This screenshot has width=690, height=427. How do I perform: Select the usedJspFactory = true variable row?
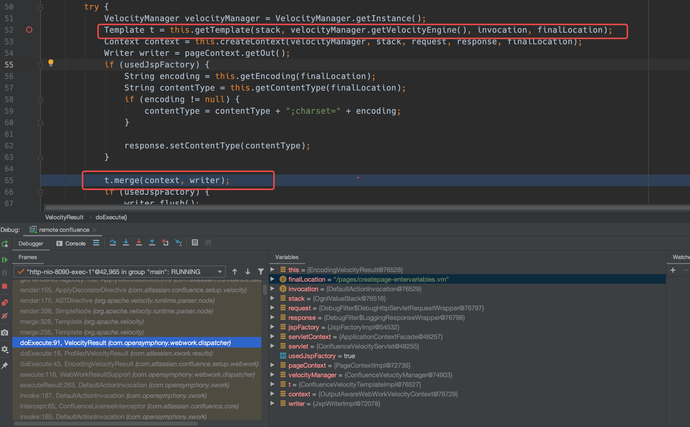467,356
